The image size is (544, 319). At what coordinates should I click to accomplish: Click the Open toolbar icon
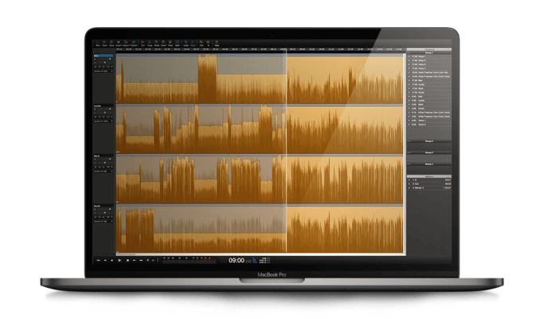click(104, 43)
